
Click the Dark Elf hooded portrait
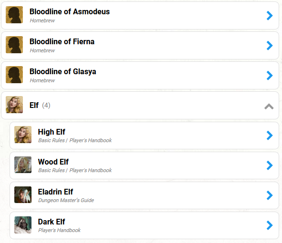[x=23, y=225]
